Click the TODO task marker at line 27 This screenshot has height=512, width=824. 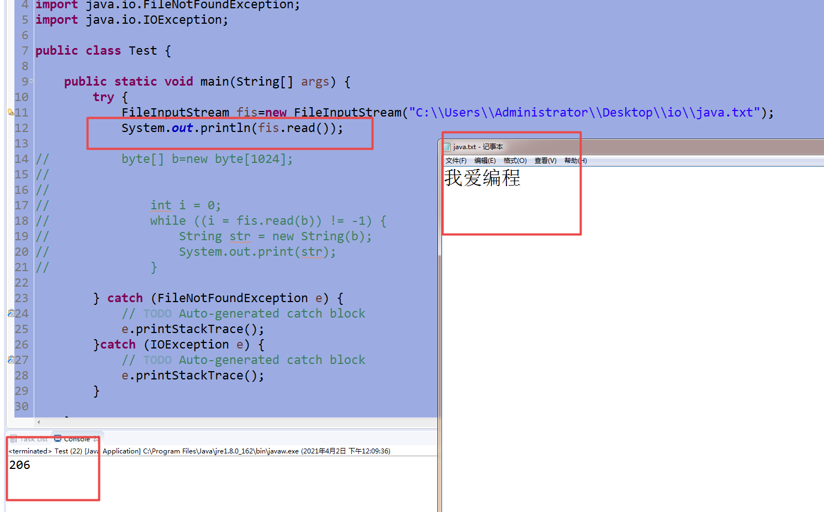(x=10, y=360)
